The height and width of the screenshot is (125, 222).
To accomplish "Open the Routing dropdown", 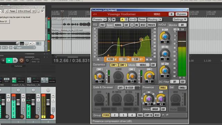I will point(154,19).
